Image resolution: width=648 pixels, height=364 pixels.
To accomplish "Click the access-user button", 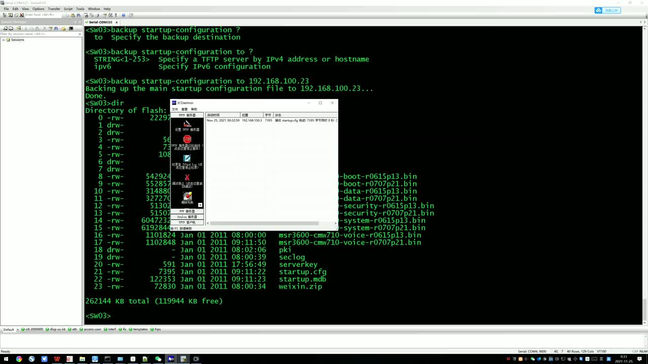I will coord(91,329).
